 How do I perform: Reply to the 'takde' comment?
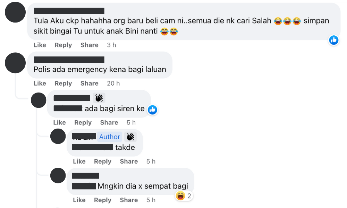pyautogui.click(x=103, y=161)
